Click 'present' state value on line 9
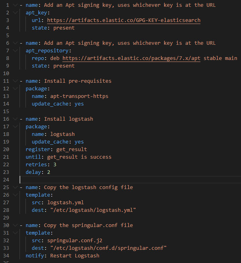This screenshot has height=263, width=241. [x=64, y=66]
